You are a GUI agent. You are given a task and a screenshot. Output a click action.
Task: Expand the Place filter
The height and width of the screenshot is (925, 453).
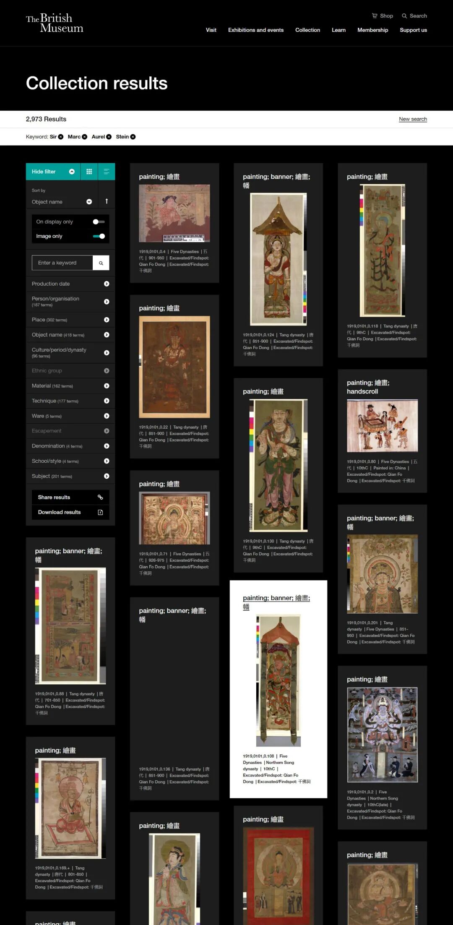point(70,320)
